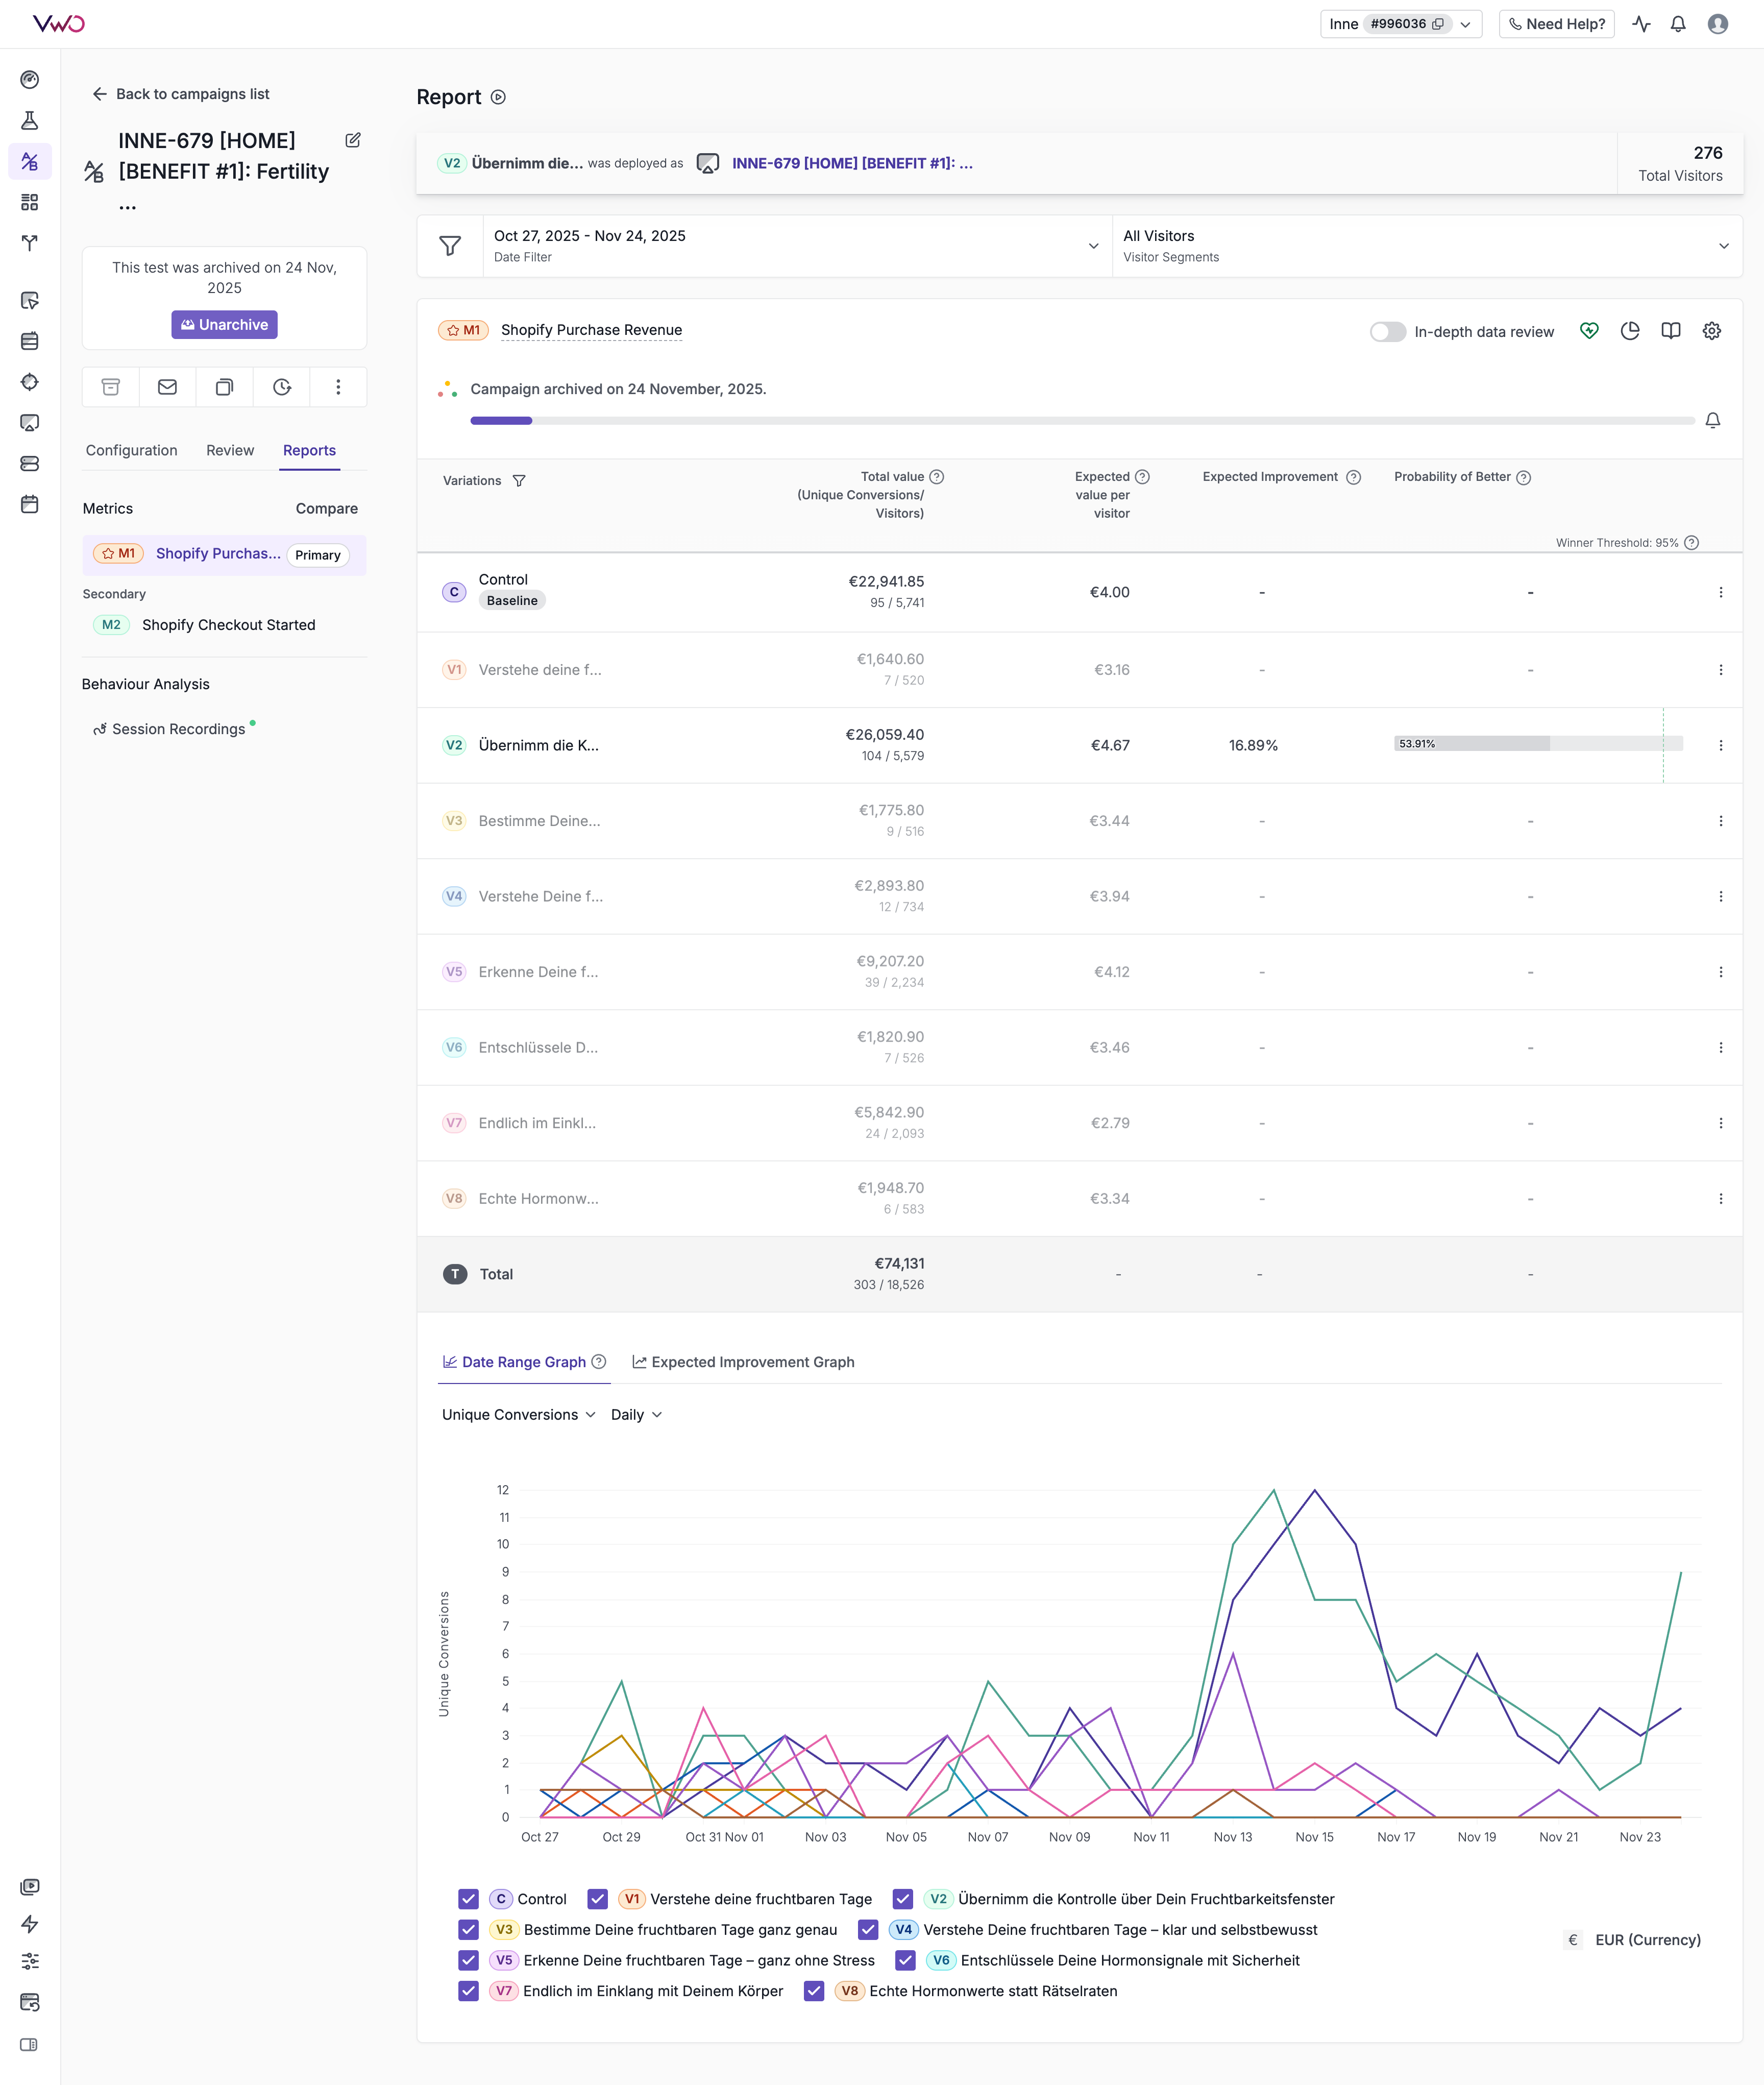1764x2085 pixels.
Task: Open the Unique Conversions graph dropdown
Action: coord(518,1414)
